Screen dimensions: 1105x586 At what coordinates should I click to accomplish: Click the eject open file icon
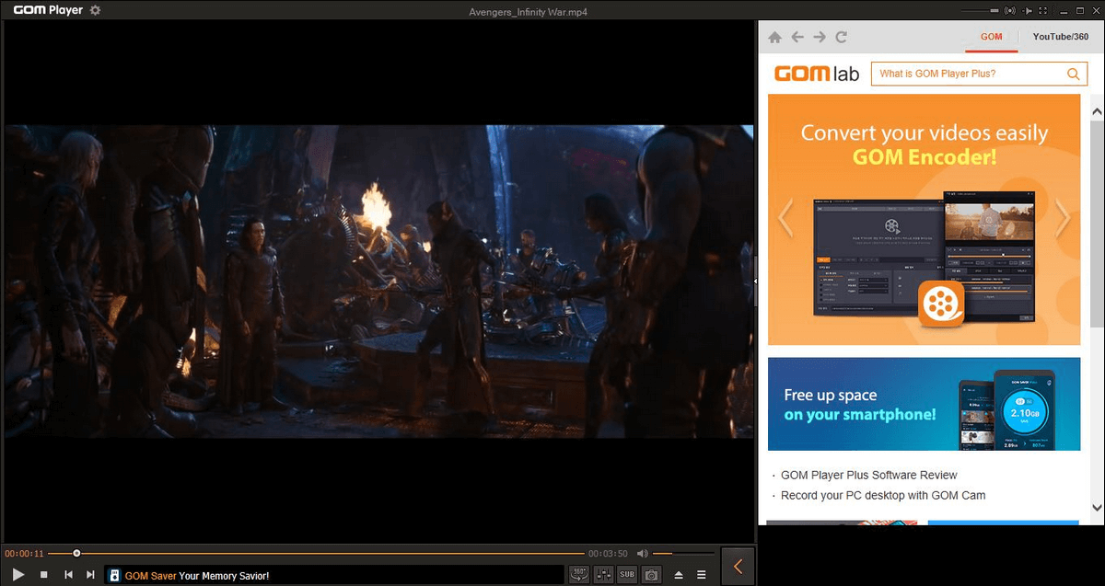click(679, 575)
